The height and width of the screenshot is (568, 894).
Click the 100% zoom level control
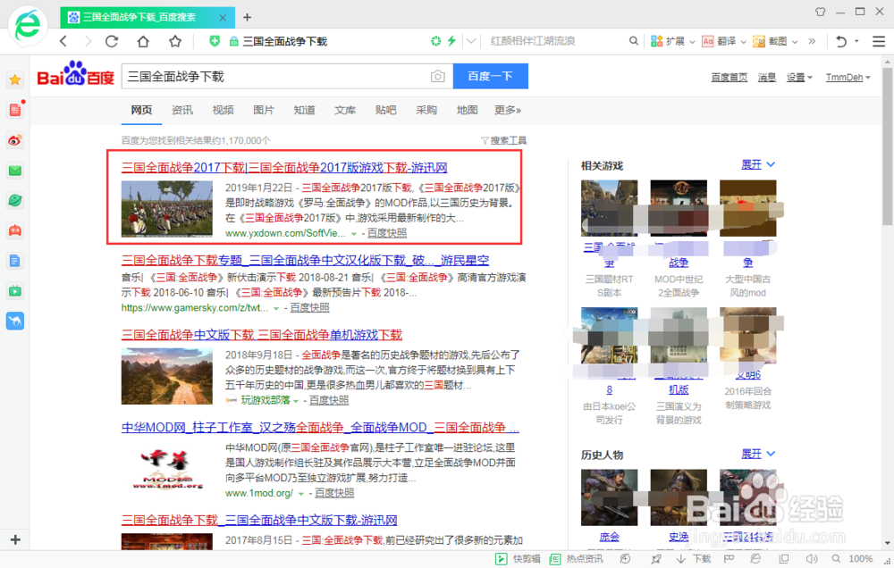coord(861,557)
